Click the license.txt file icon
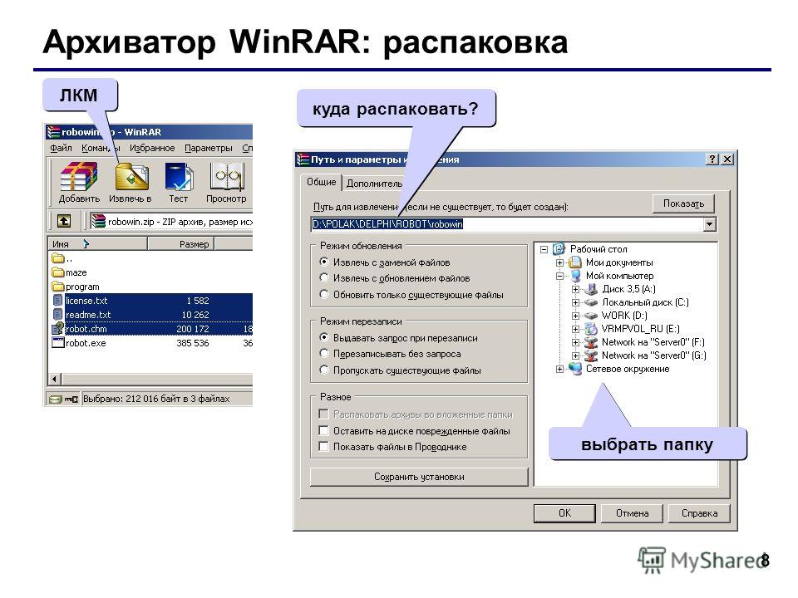Screen dimensions: 798x598 [x=57, y=301]
